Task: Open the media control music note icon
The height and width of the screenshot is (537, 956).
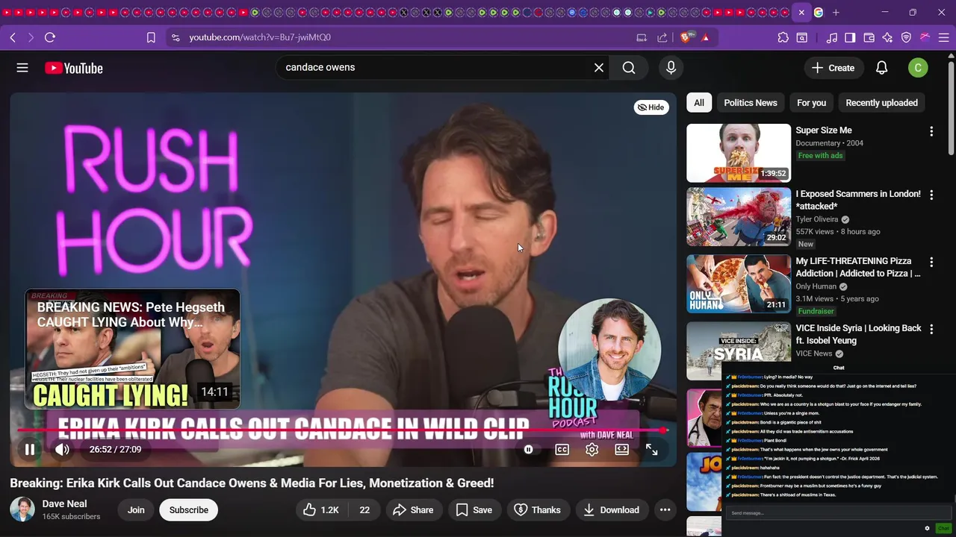Action: (832, 37)
